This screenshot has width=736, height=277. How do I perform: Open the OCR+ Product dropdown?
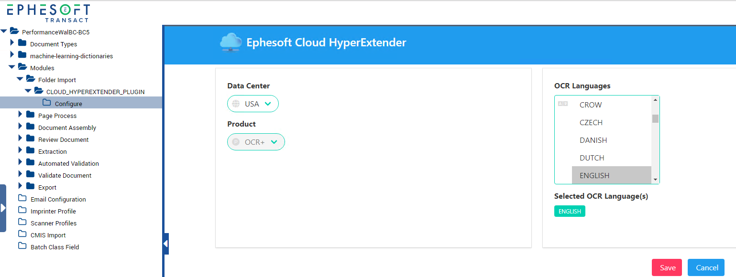click(x=256, y=142)
